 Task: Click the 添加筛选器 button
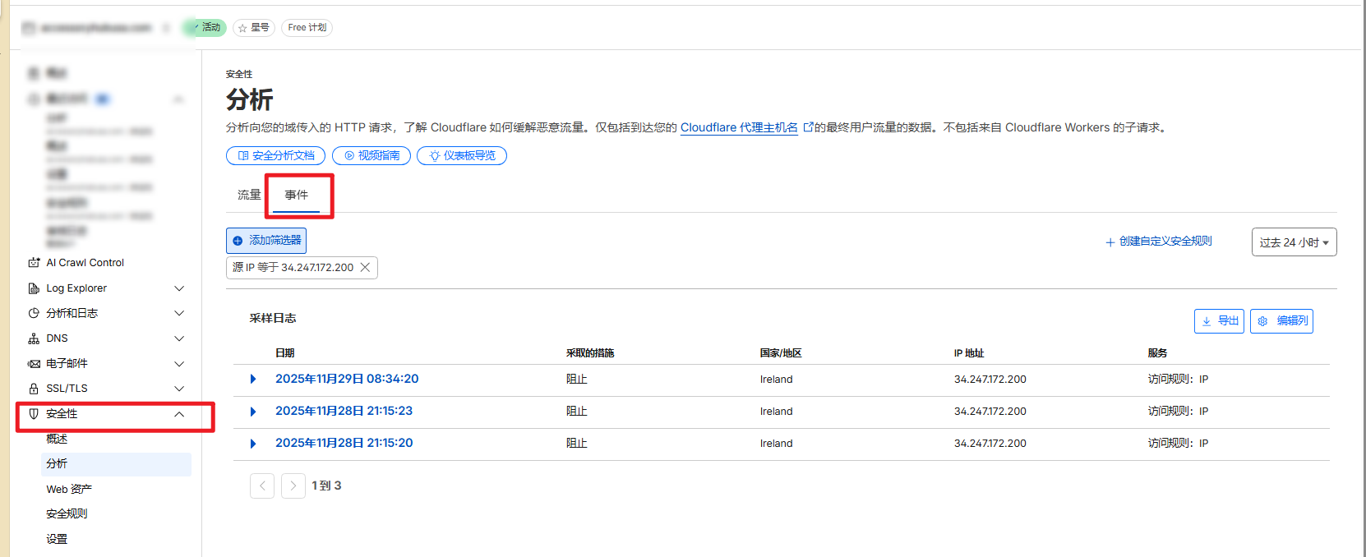tap(266, 241)
